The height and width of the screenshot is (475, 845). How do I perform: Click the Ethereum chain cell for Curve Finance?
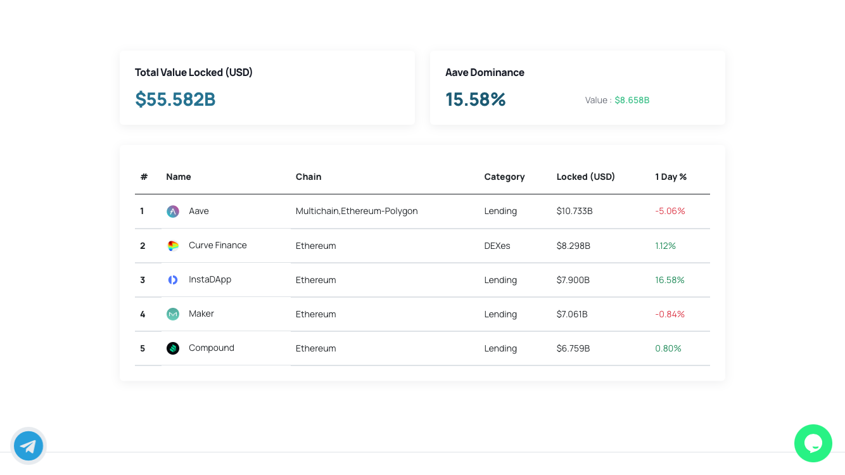point(316,246)
